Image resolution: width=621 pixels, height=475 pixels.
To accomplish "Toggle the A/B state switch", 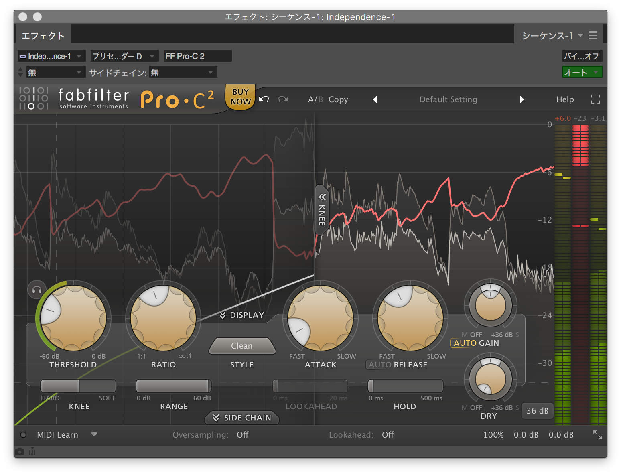I will click(x=315, y=99).
